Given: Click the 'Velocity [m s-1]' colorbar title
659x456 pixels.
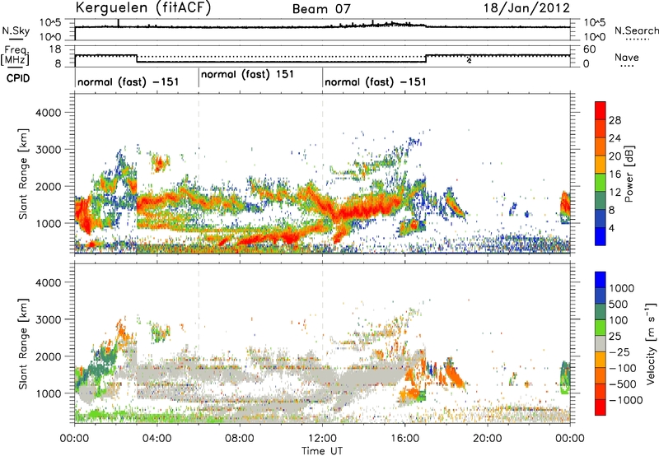Looking at the screenshot, I should [651, 343].
